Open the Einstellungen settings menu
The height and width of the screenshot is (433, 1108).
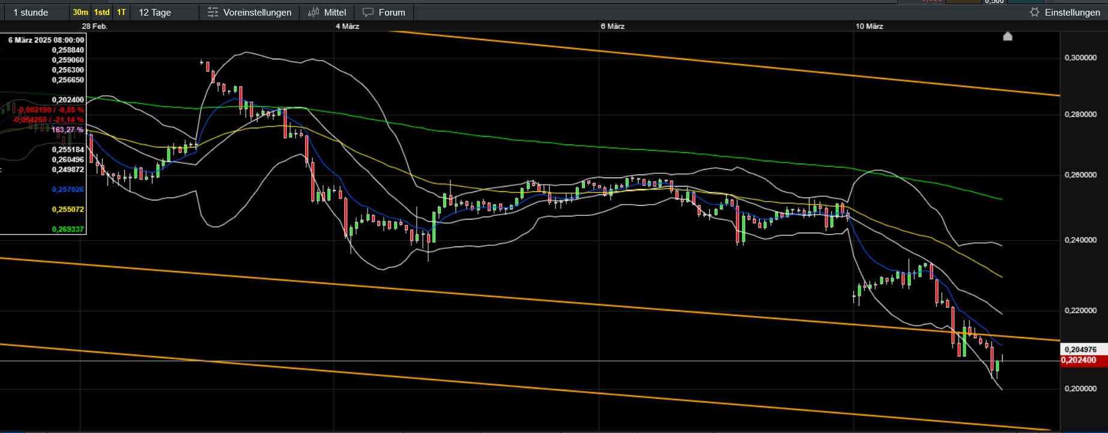(1065, 12)
